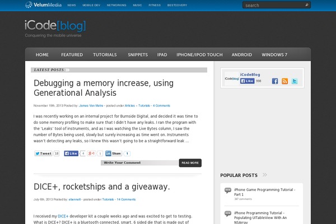
Task: Like the Debugging post on Facebook
Action: [71, 153]
